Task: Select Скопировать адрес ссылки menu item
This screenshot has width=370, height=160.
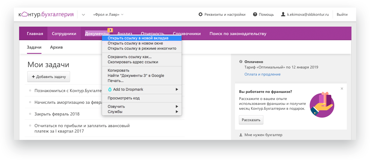Action: coord(142,62)
